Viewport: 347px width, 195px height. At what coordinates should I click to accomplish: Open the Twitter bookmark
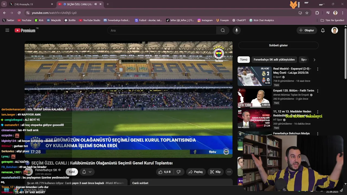(x=8, y=20)
